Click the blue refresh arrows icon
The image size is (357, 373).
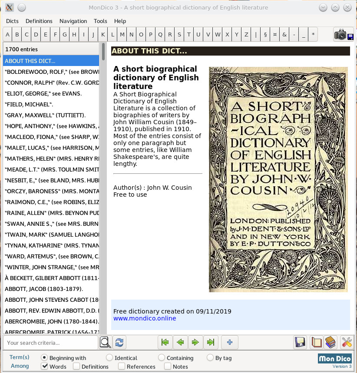coord(119,342)
